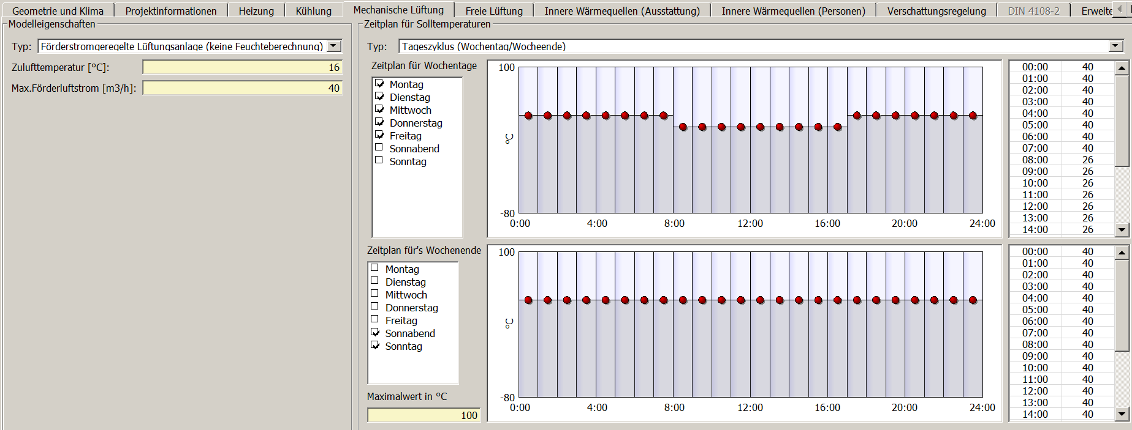Open the Freie Lüftung tab
The height and width of the screenshot is (430, 1132).
[494, 10]
